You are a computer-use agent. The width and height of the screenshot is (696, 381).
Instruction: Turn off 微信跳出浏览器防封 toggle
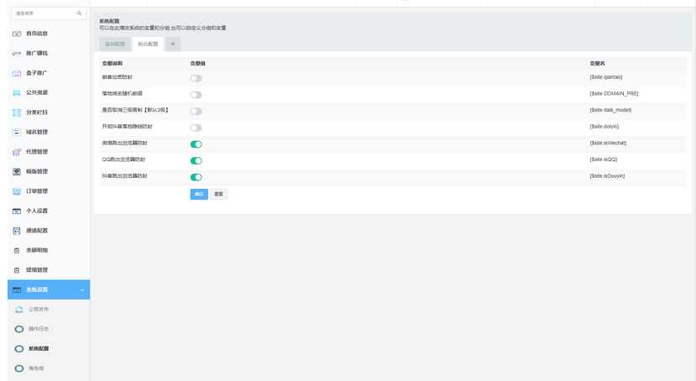click(x=196, y=144)
